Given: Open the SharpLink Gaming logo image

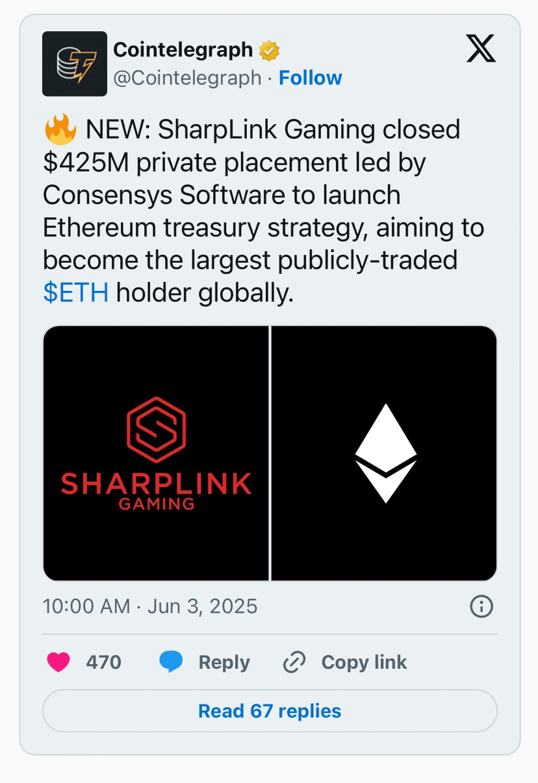Looking at the screenshot, I should pyautogui.click(x=156, y=453).
